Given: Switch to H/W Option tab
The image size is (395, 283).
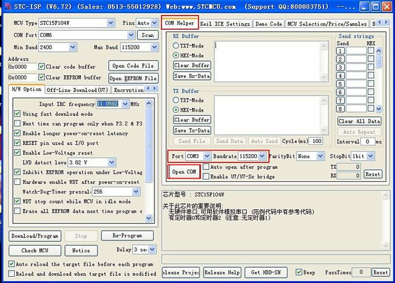Looking at the screenshot, I should coord(27,89).
